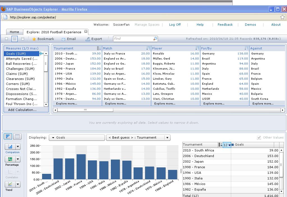Close the Explore: 2010 Football Experience tab

tap(86, 31)
